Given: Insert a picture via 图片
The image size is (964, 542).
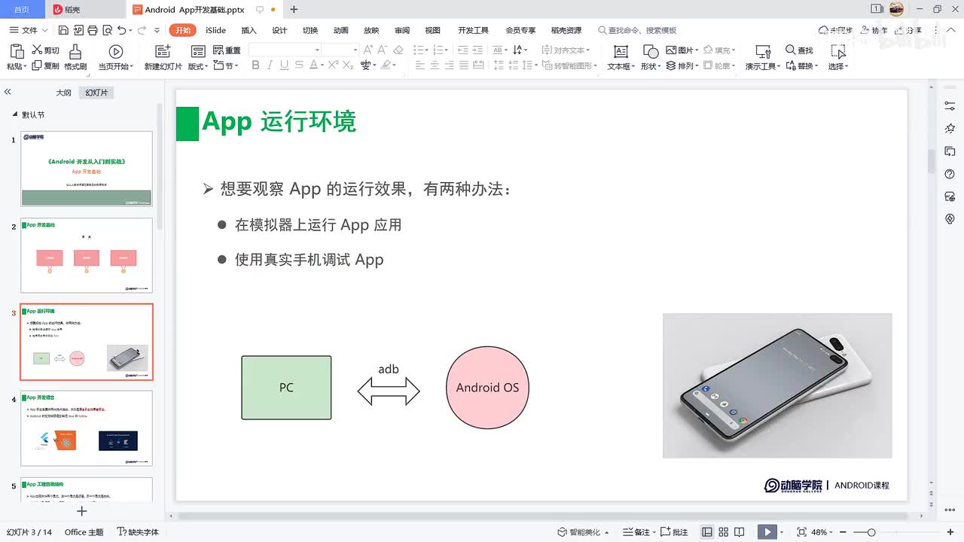Looking at the screenshot, I should click(682, 50).
